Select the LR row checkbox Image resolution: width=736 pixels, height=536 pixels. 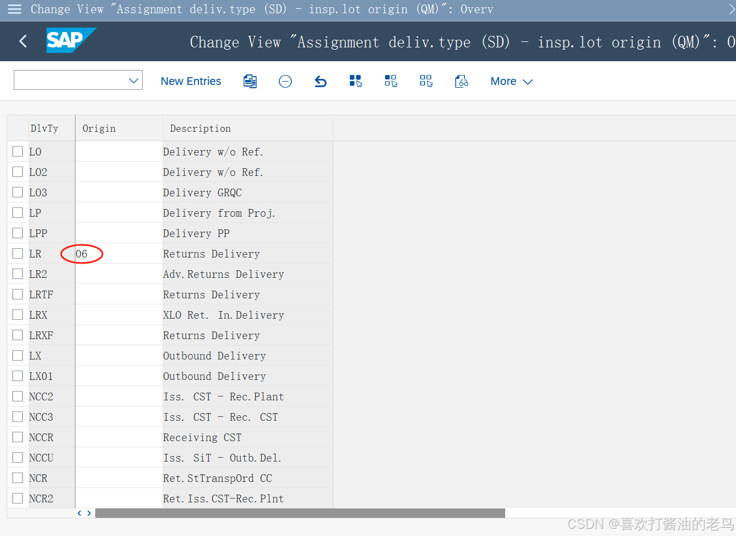click(x=18, y=253)
